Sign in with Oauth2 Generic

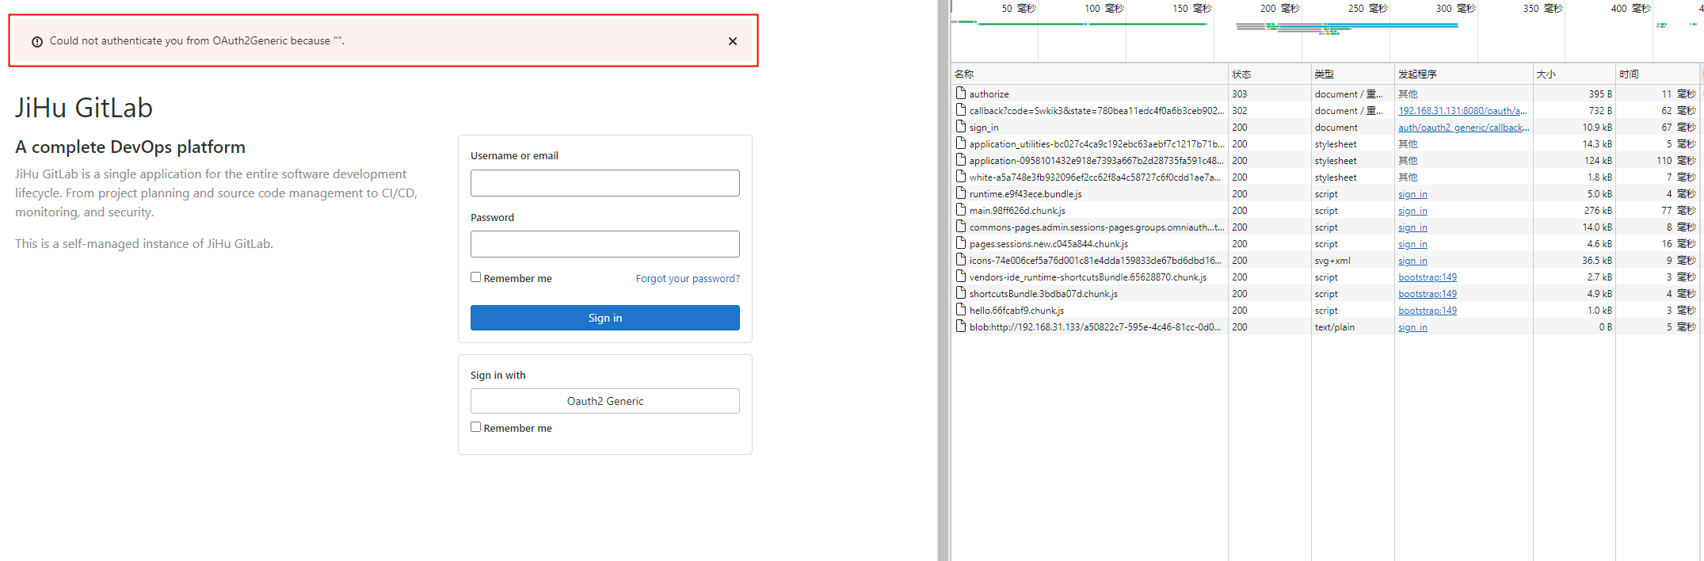pyautogui.click(x=605, y=401)
